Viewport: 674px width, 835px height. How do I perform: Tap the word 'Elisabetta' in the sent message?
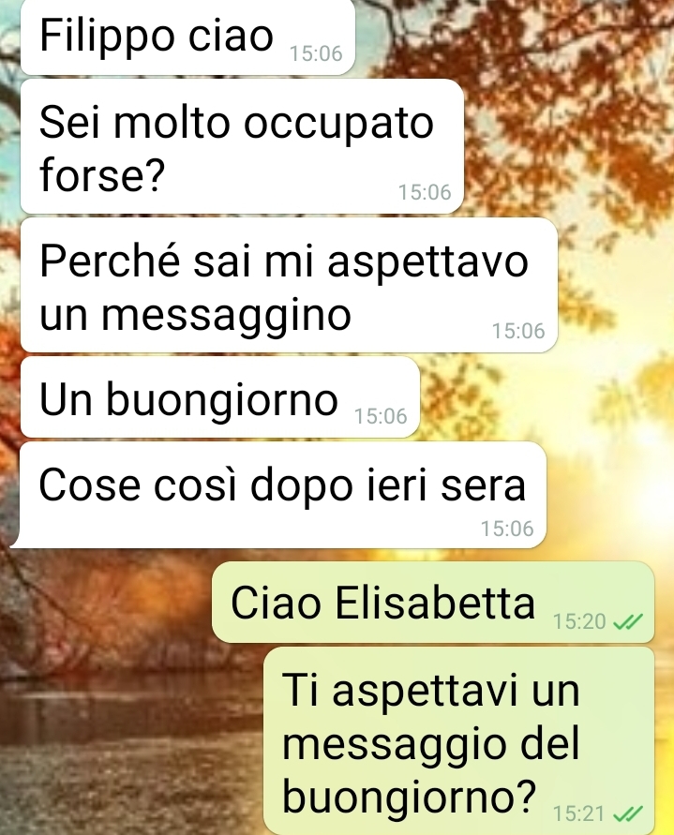[435, 603]
